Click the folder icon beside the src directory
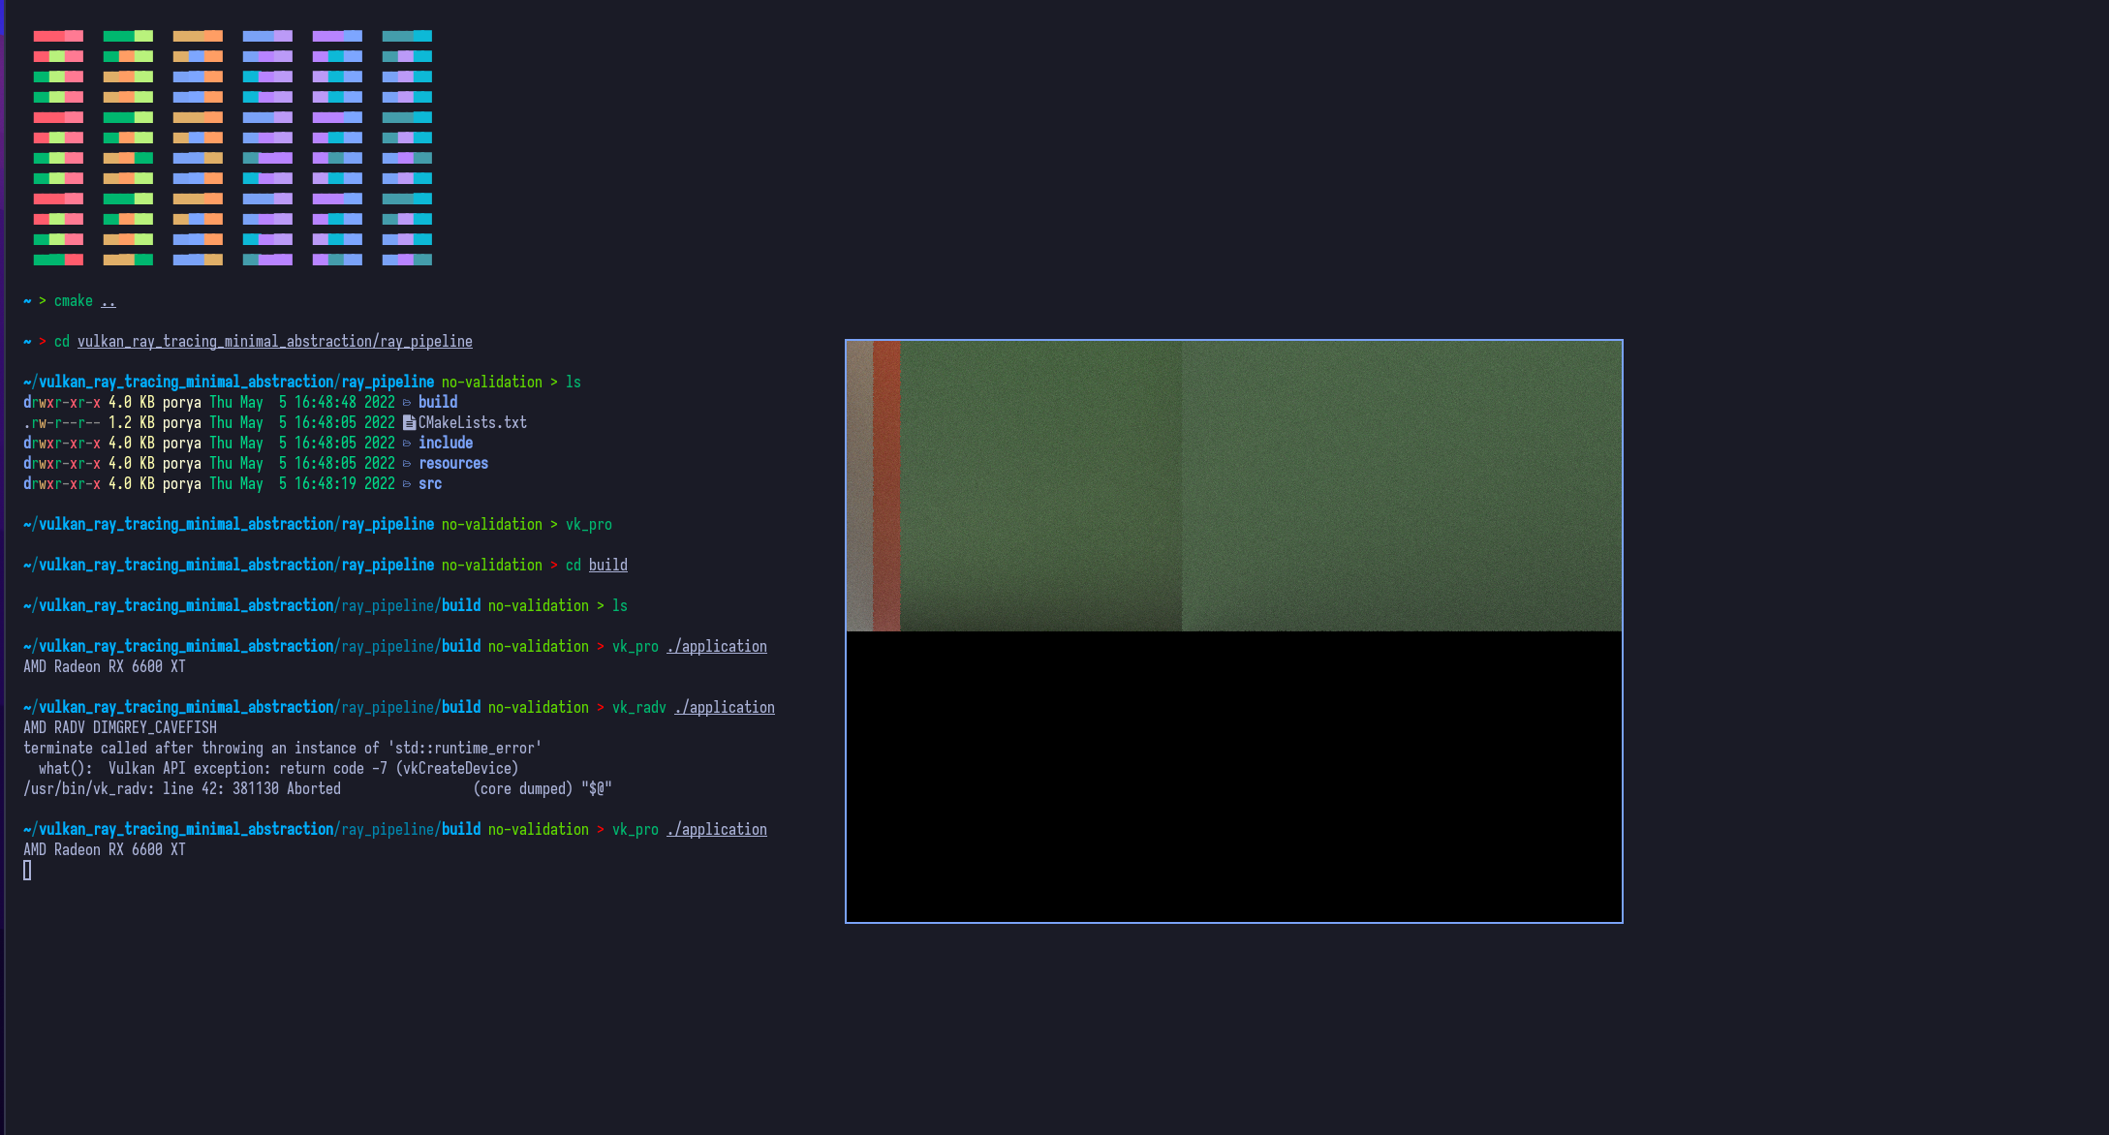Screen dimensions: 2109x1135 [408, 483]
